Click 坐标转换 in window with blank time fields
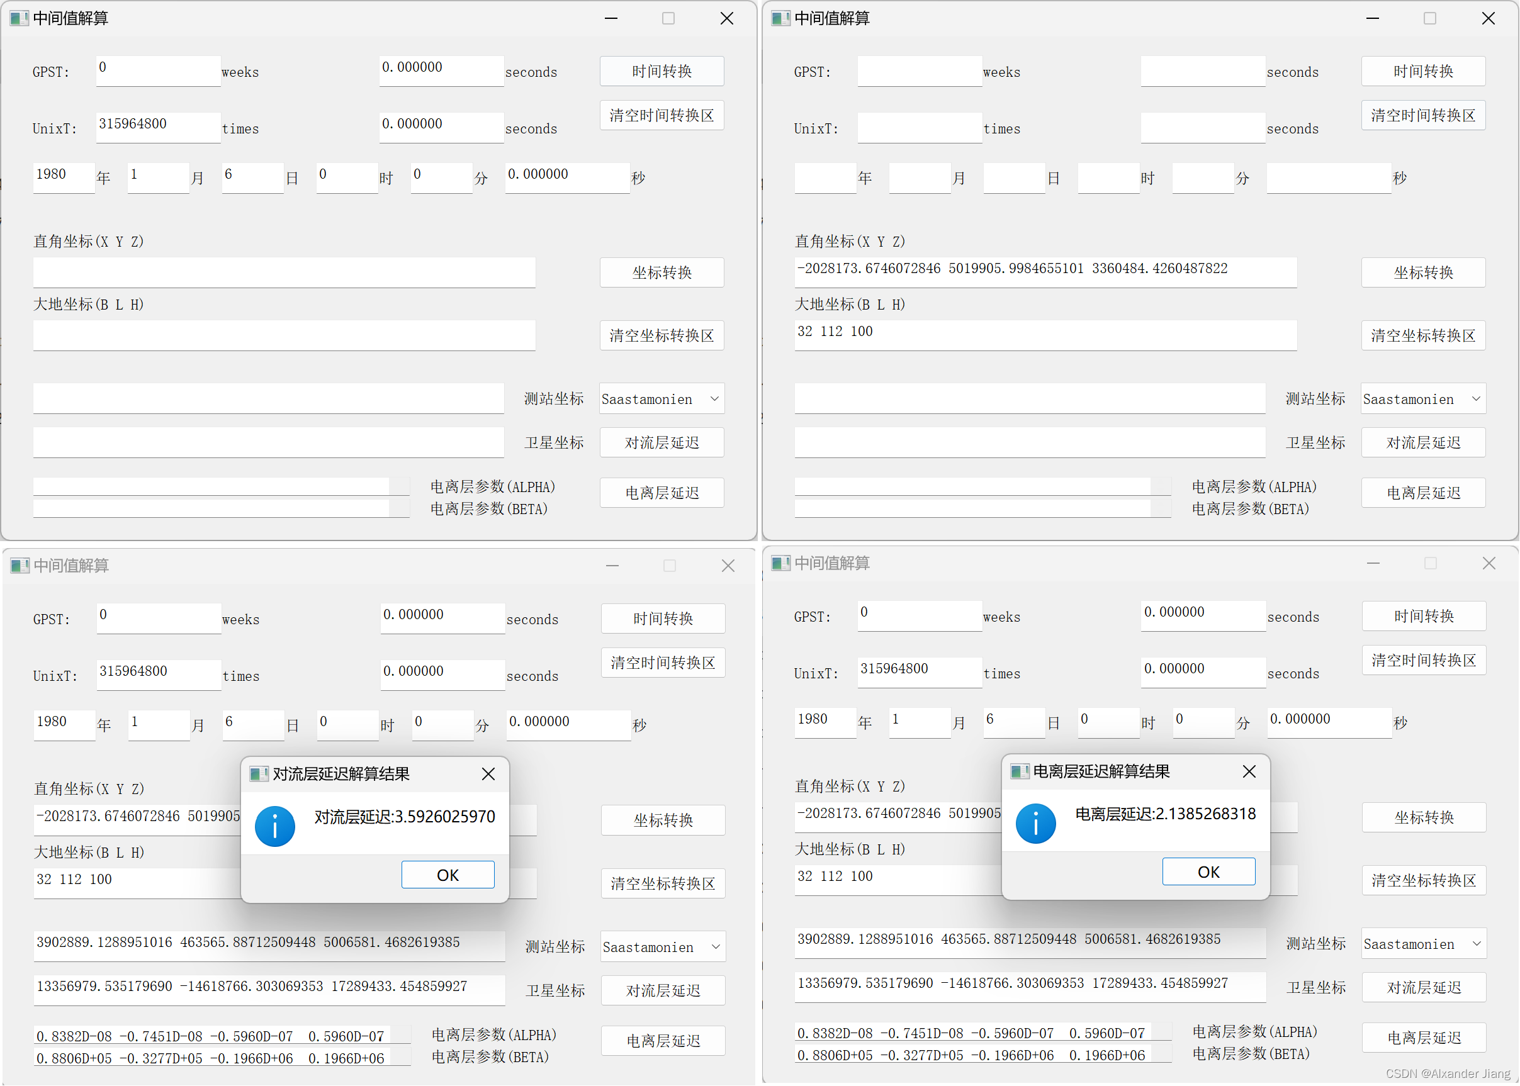Screen dimensions: 1520x1086 pyautogui.click(x=1424, y=272)
